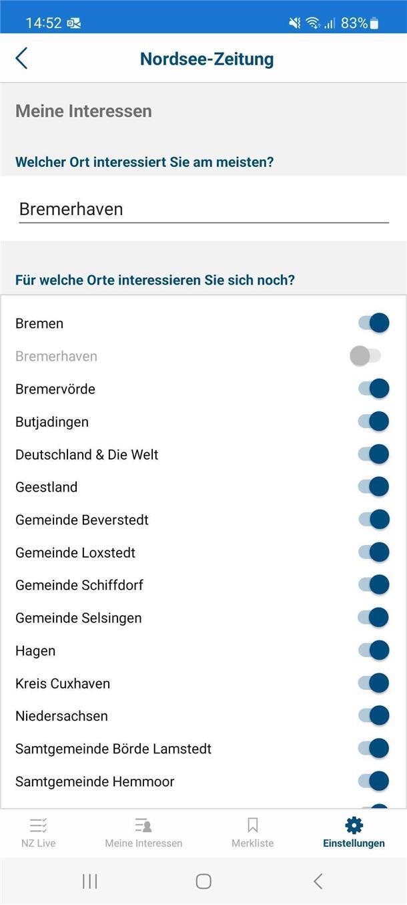
Task: Tap the back arrow in header
Action: [21, 58]
